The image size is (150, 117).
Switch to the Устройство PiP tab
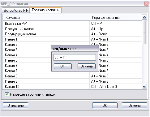point(16,11)
